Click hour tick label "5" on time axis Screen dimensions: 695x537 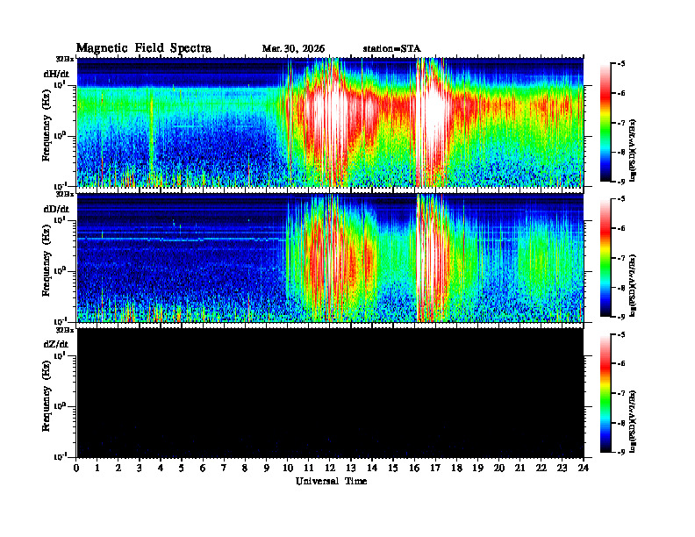182,469
